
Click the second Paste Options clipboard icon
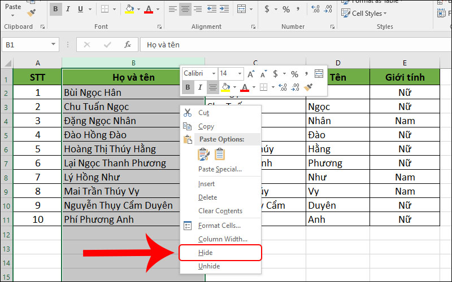pos(220,154)
